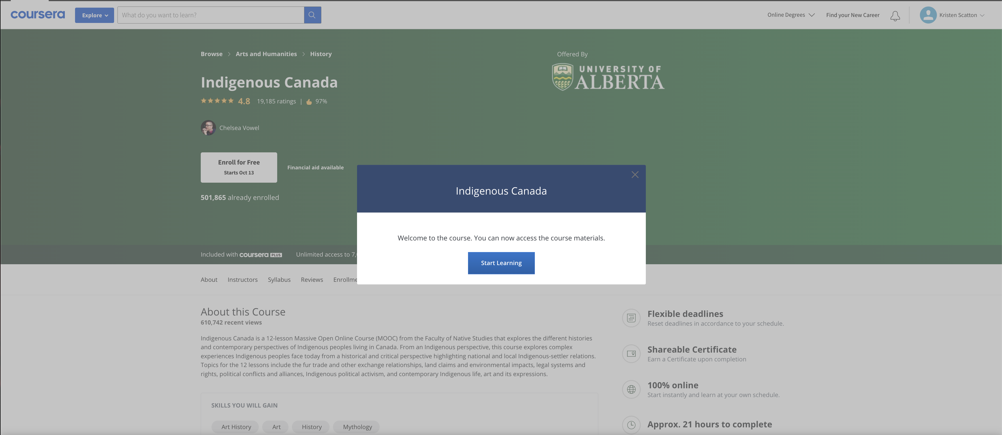
Task: Click the search magnifier icon
Action: click(x=312, y=15)
